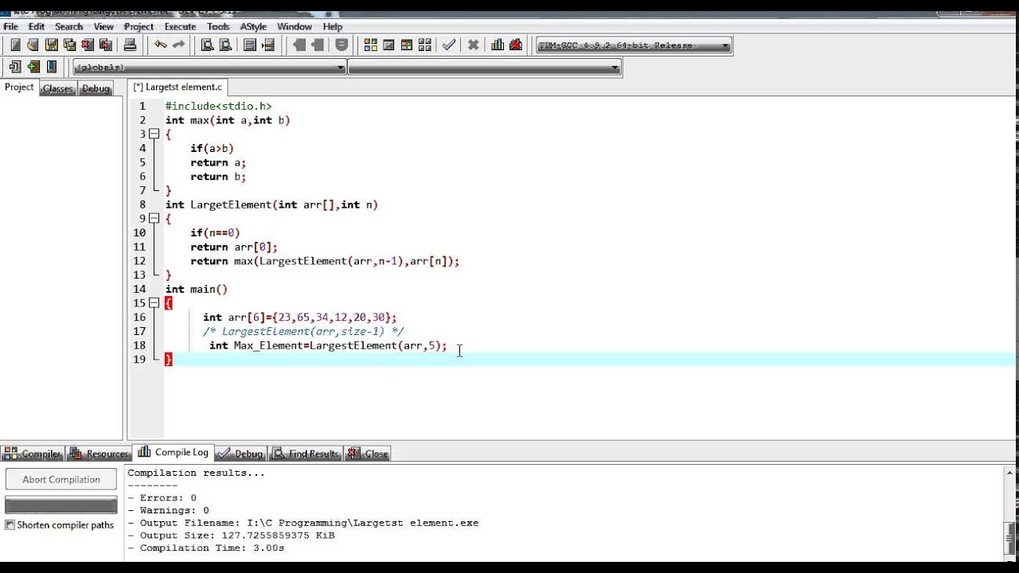This screenshot has width=1019, height=573.
Task: Collapse the fold at line 3
Action: point(154,134)
